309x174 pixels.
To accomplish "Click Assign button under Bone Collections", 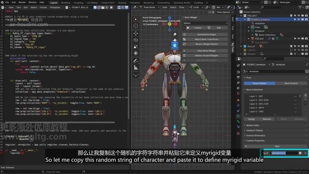I will click(x=251, y=119).
